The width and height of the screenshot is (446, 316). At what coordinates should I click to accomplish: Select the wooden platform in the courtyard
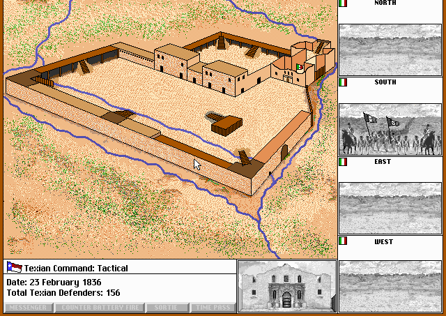tap(224, 124)
